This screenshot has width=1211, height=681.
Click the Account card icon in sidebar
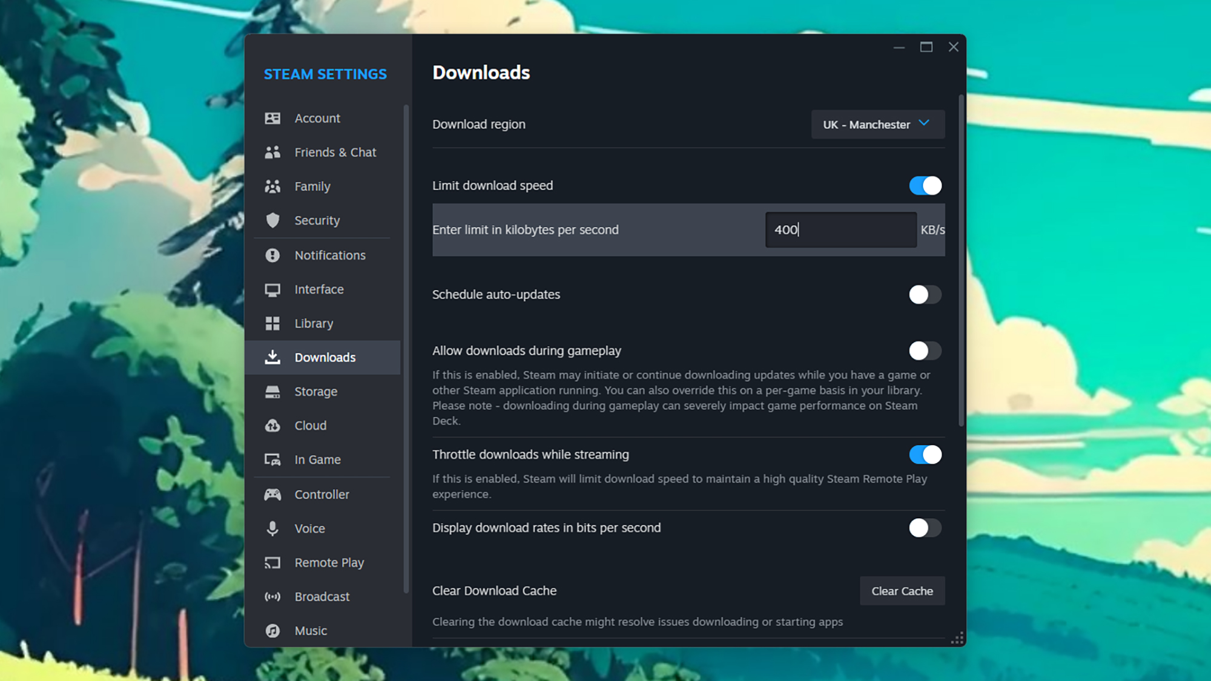(272, 118)
